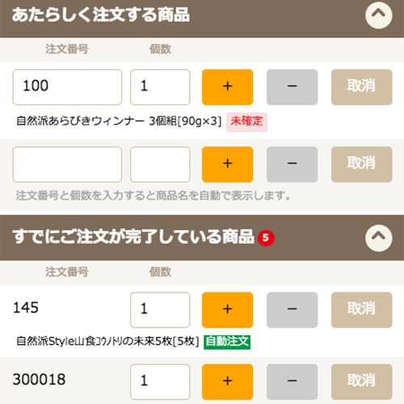Cancel the order number 100 item

point(361,87)
